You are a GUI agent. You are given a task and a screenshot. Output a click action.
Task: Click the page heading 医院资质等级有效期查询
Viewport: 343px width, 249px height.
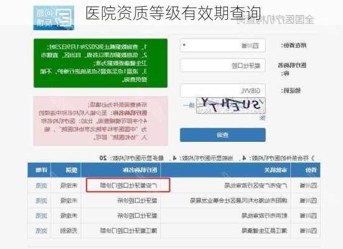(173, 13)
